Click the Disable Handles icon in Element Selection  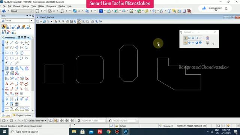[207, 38]
